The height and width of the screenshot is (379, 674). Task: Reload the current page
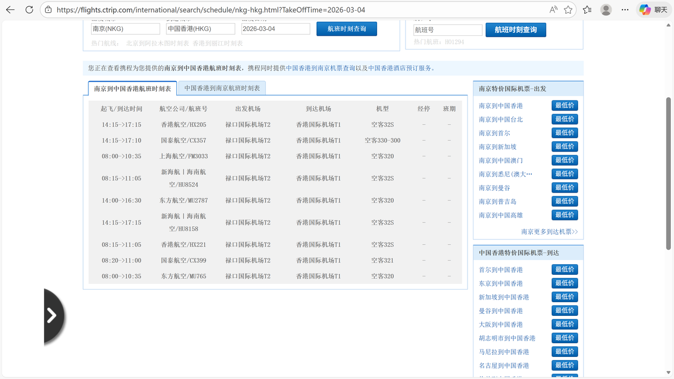point(29,9)
